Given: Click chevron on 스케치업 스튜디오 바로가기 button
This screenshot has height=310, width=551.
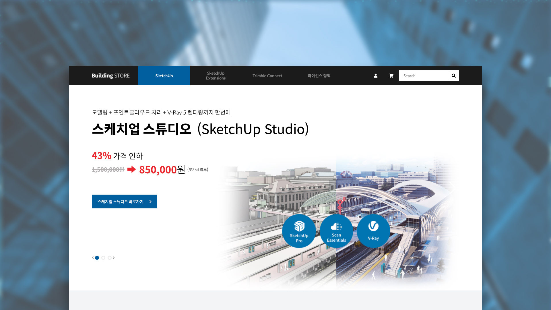Looking at the screenshot, I should 150,202.
